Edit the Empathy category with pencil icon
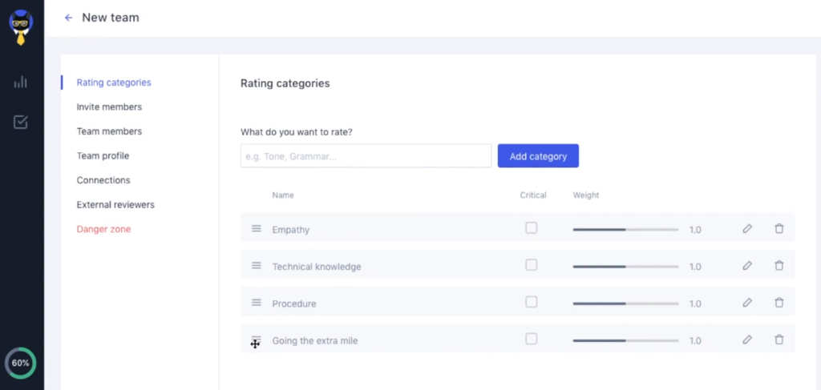 747,229
